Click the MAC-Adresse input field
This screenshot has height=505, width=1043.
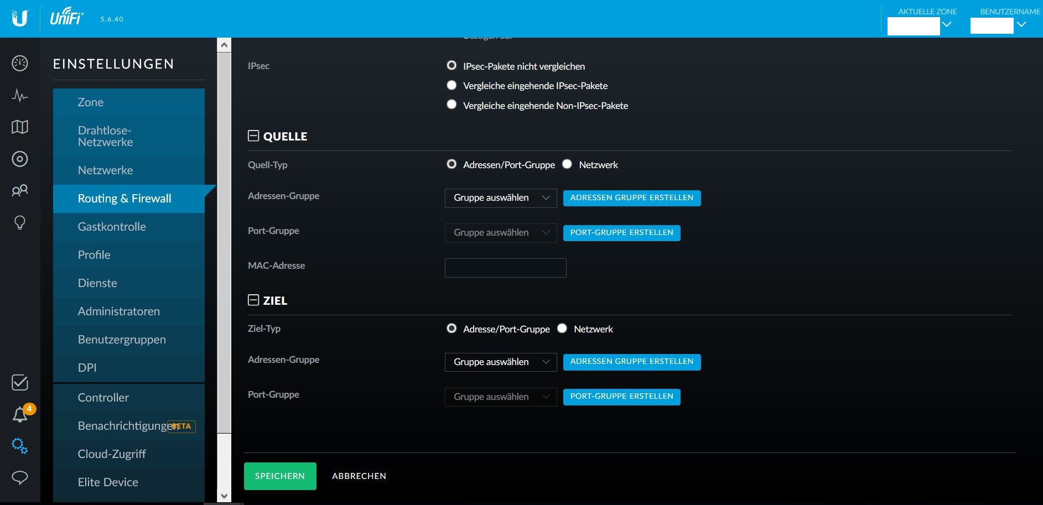click(505, 268)
